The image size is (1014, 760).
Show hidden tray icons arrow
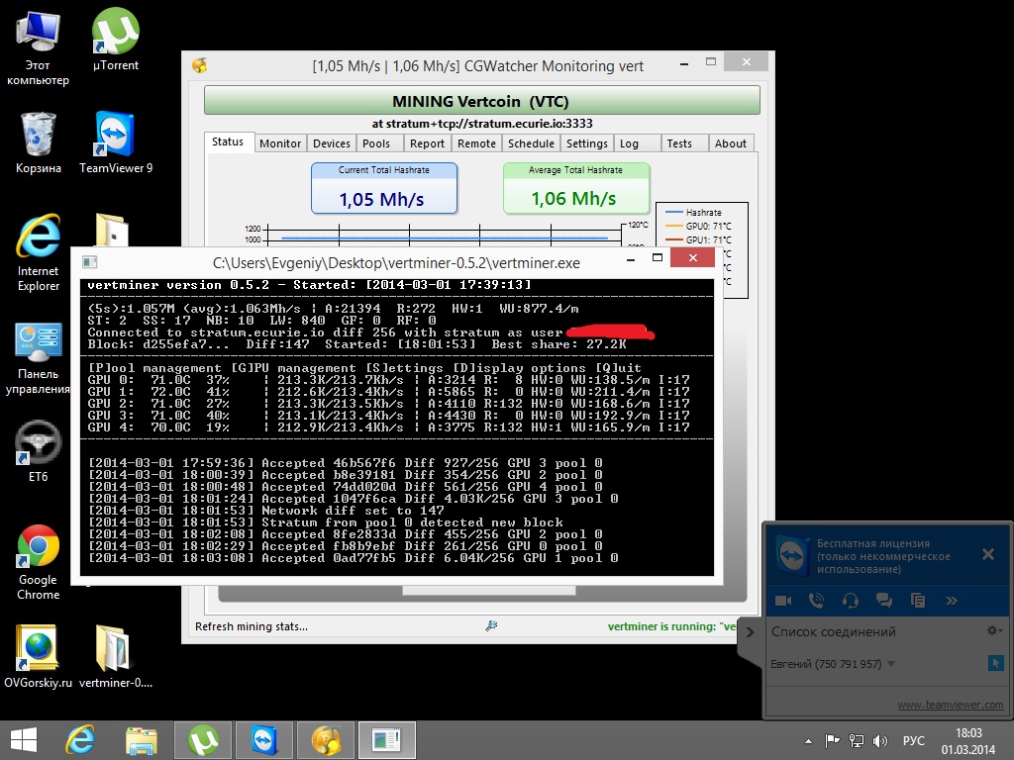pos(808,741)
